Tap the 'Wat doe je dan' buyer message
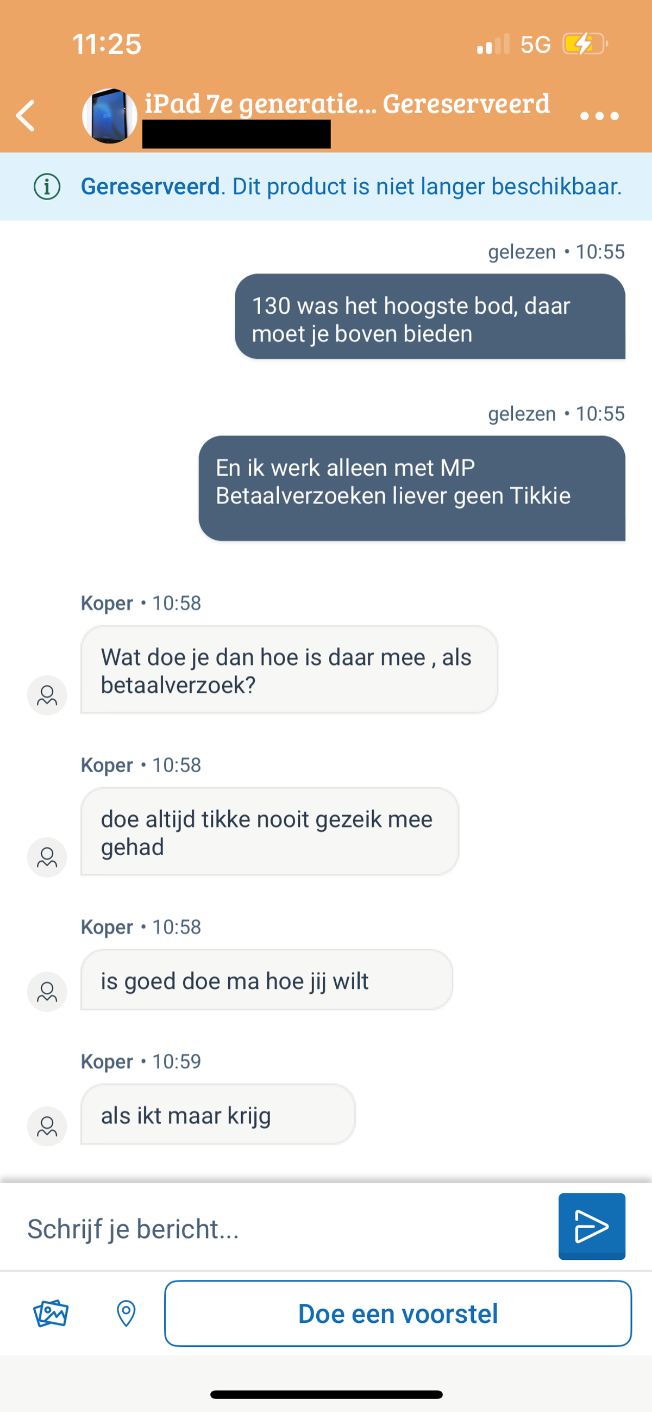This screenshot has width=652, height=1412. [289, 670]
